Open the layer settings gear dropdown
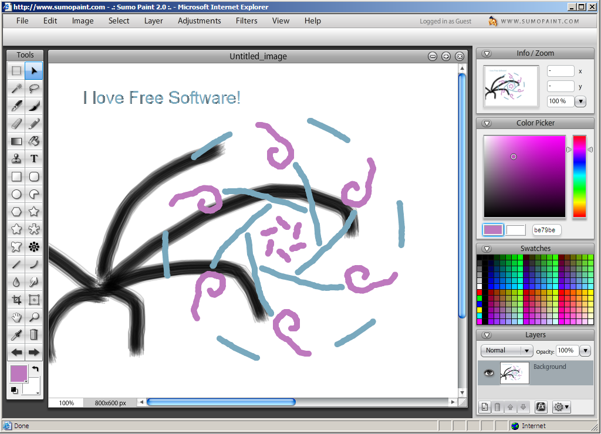The height and width of the screenshot is (434, 601). click(x=562, y=407)
